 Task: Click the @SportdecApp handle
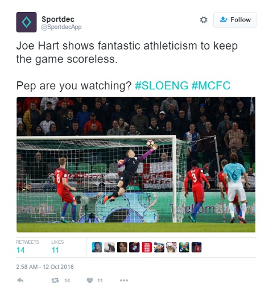[x=61, y=27]
